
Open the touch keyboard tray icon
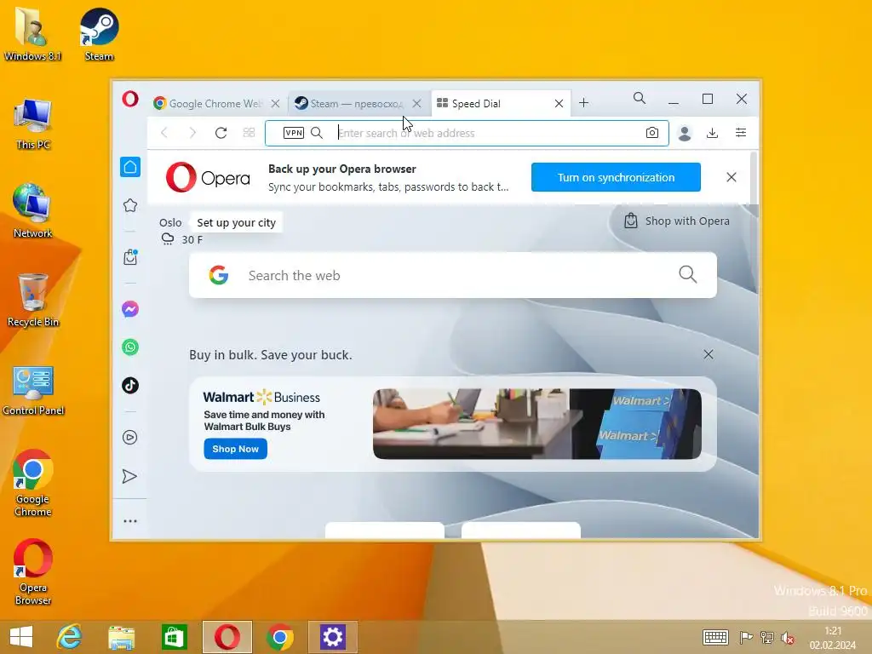(x=715, y=638)
